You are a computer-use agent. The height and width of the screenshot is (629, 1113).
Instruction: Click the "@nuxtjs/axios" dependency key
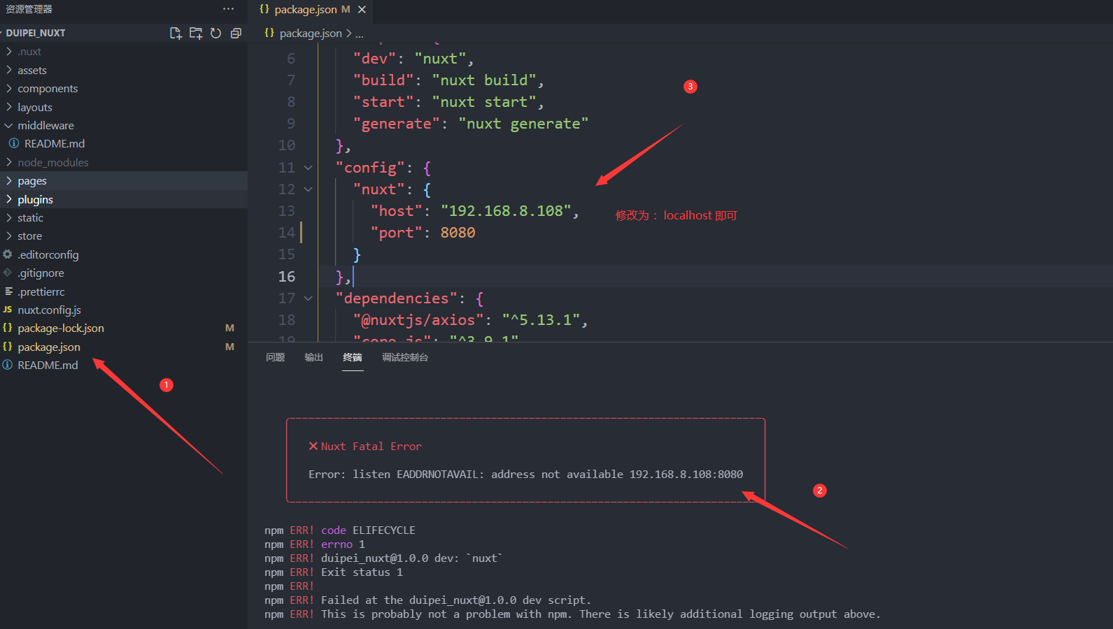pos(418,320)
